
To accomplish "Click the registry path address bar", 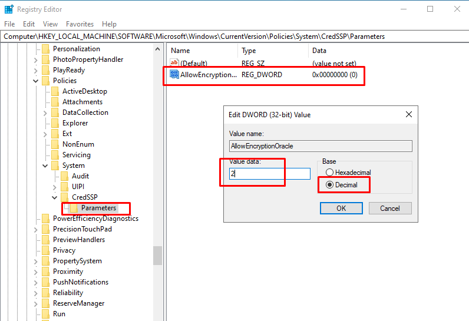I will 234,37.
